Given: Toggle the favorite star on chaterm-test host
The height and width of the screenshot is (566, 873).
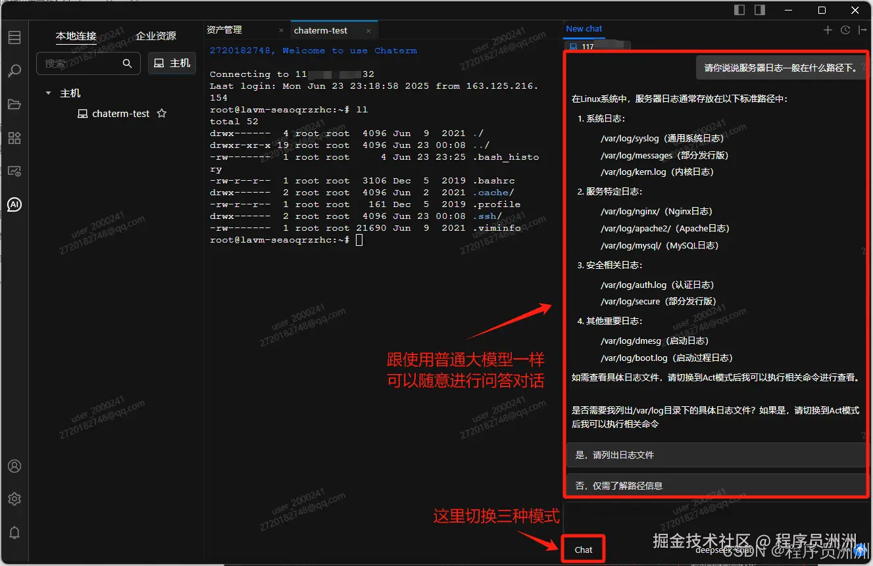Looking at the screenshot, I should [x=161, y=113].
